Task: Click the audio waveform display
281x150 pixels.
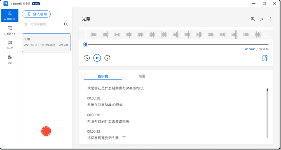Action: click(x=176, y=34)
